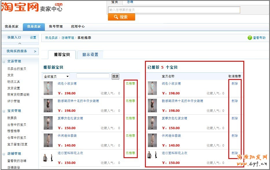The height and width of the screenshot is (170, 270).
Task: Click 牛仔女装裙 thumbnail in left list
Action: pyautogui.click(x=48, y=106)
